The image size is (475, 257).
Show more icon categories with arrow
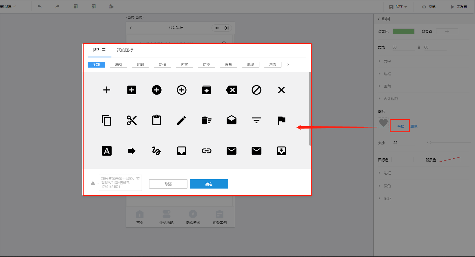click(x=288, y=65)
